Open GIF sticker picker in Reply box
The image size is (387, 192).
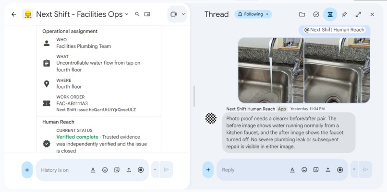(x=316, y=169)
